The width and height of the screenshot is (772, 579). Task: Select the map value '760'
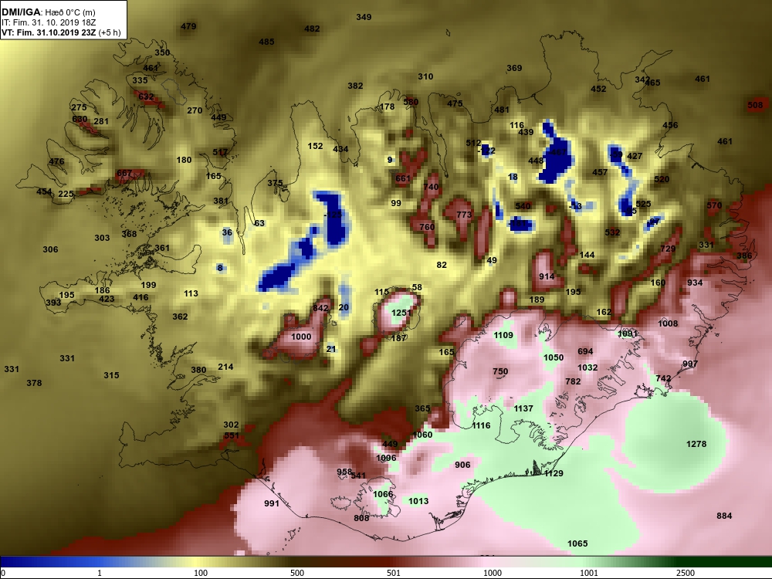point(427,227)
